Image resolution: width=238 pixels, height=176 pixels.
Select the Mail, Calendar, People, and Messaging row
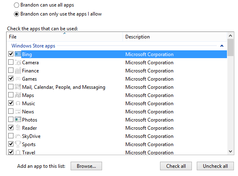point(117,87)
